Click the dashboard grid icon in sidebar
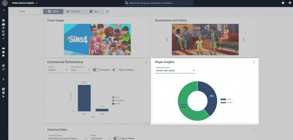Viewport: 293px width, 140px height. (4, 21)
